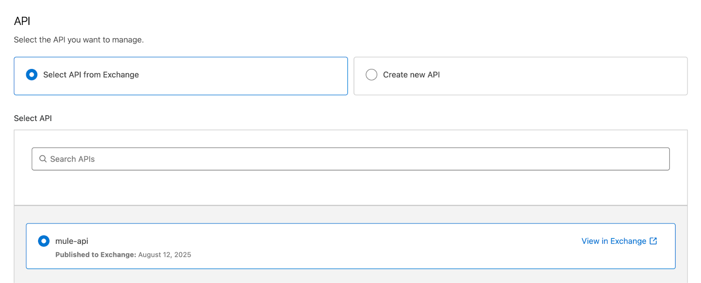Screen dimensions: 701x283
Task: Choose mule-api from the API list
Action: pos(44,241)
